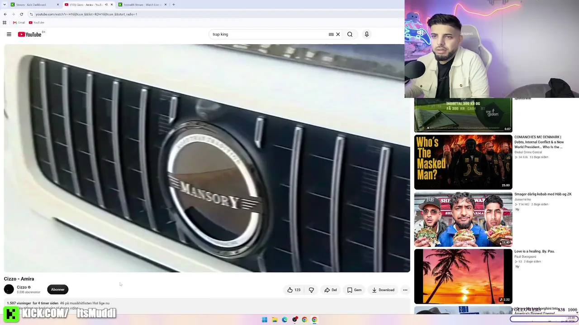The image size is (579, 325).
Task: Clear the search box text
Action: [338, 34]
